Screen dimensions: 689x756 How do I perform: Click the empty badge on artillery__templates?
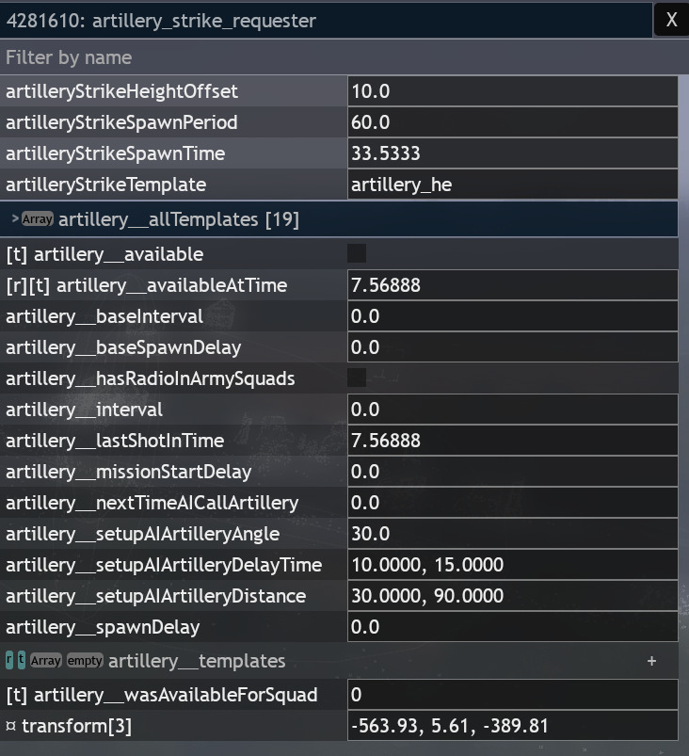tap(85, 661)
